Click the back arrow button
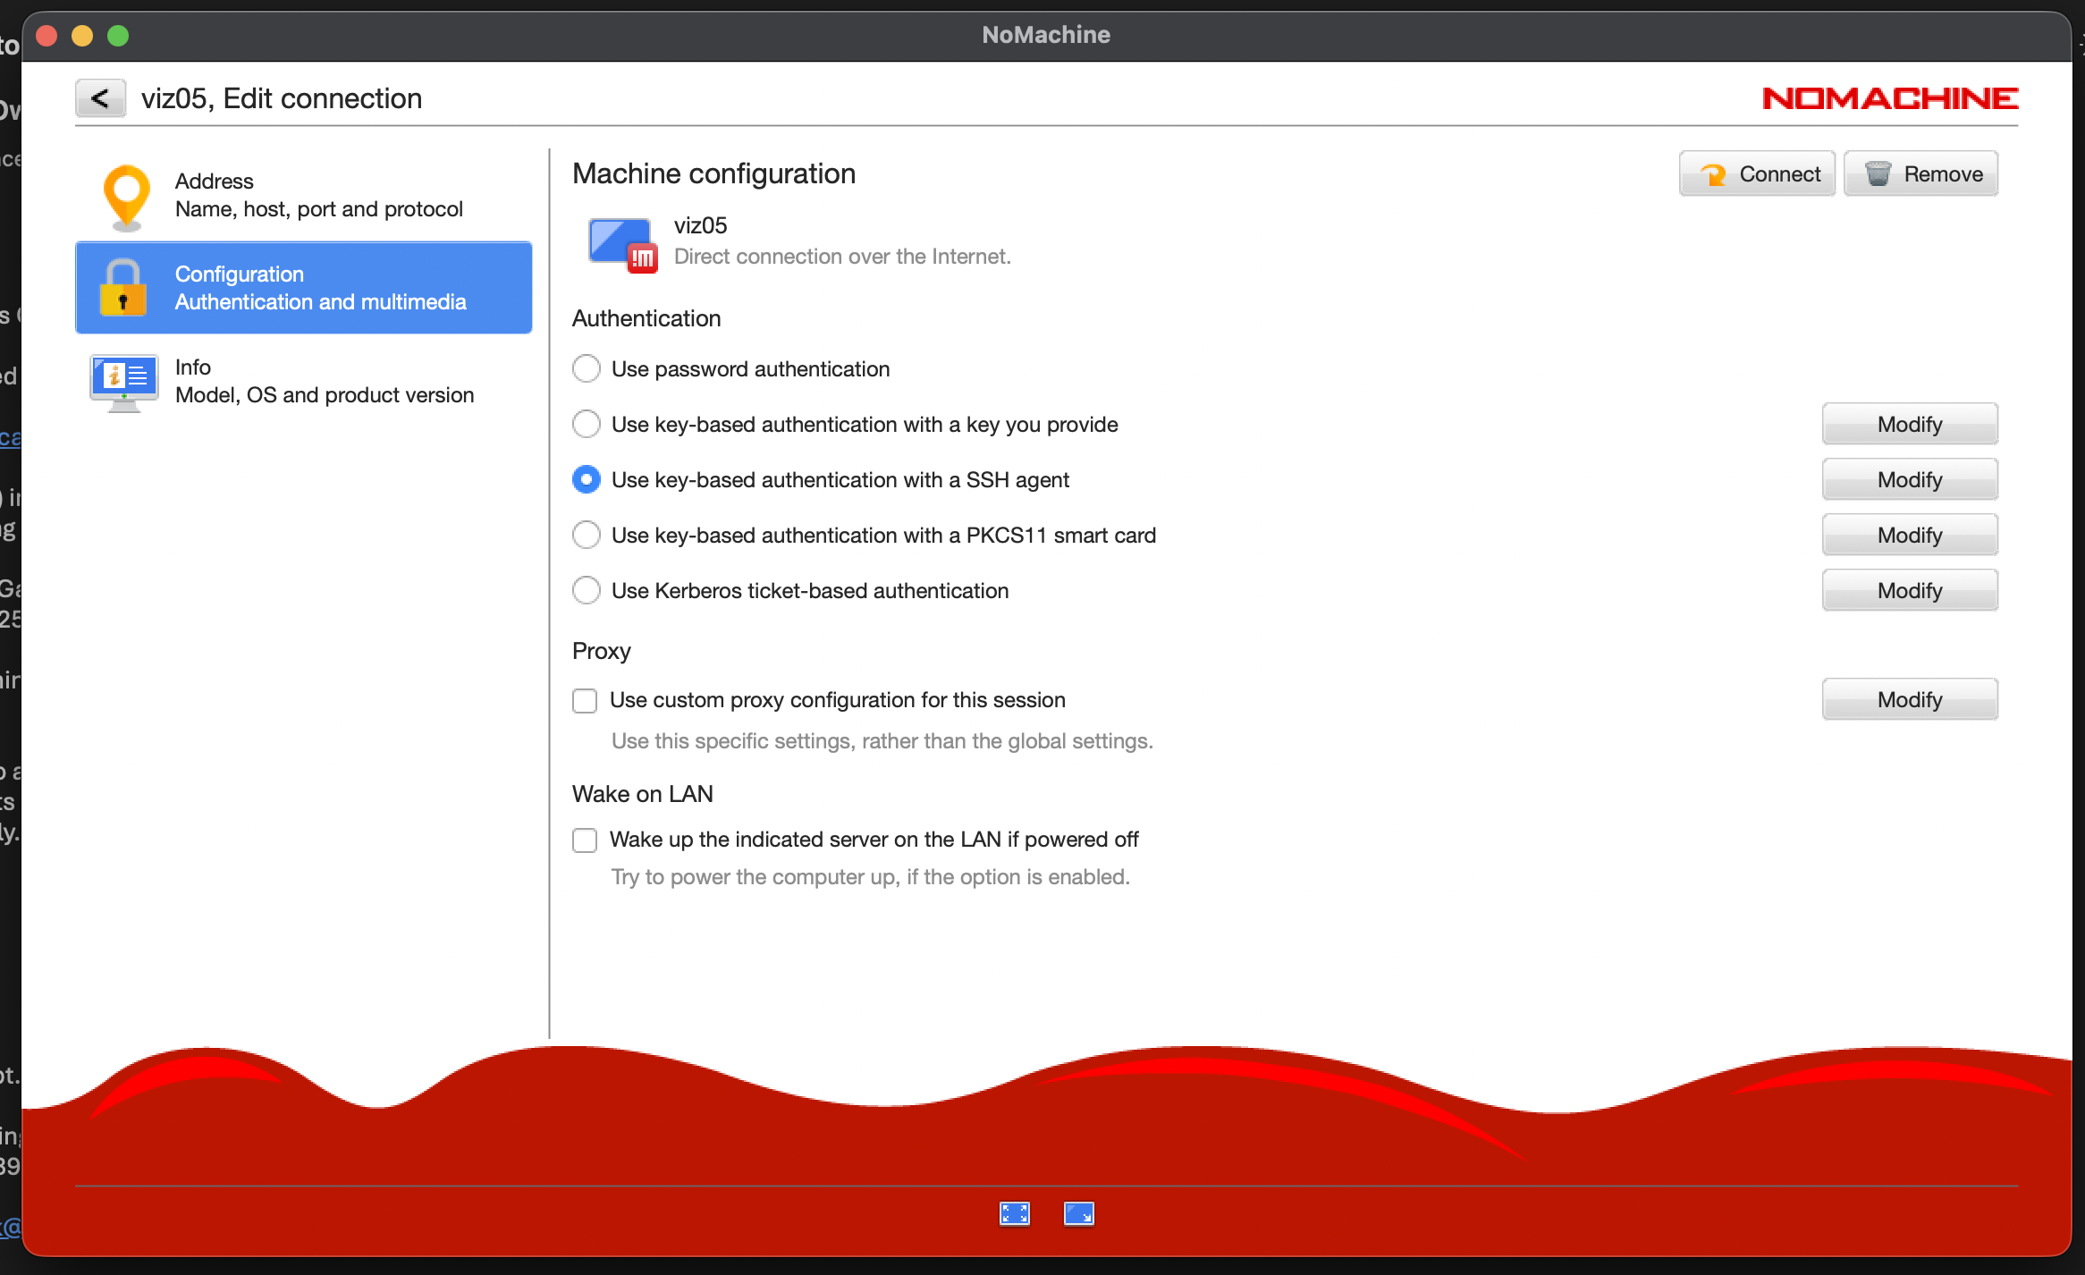 click(x=100, y=98)
